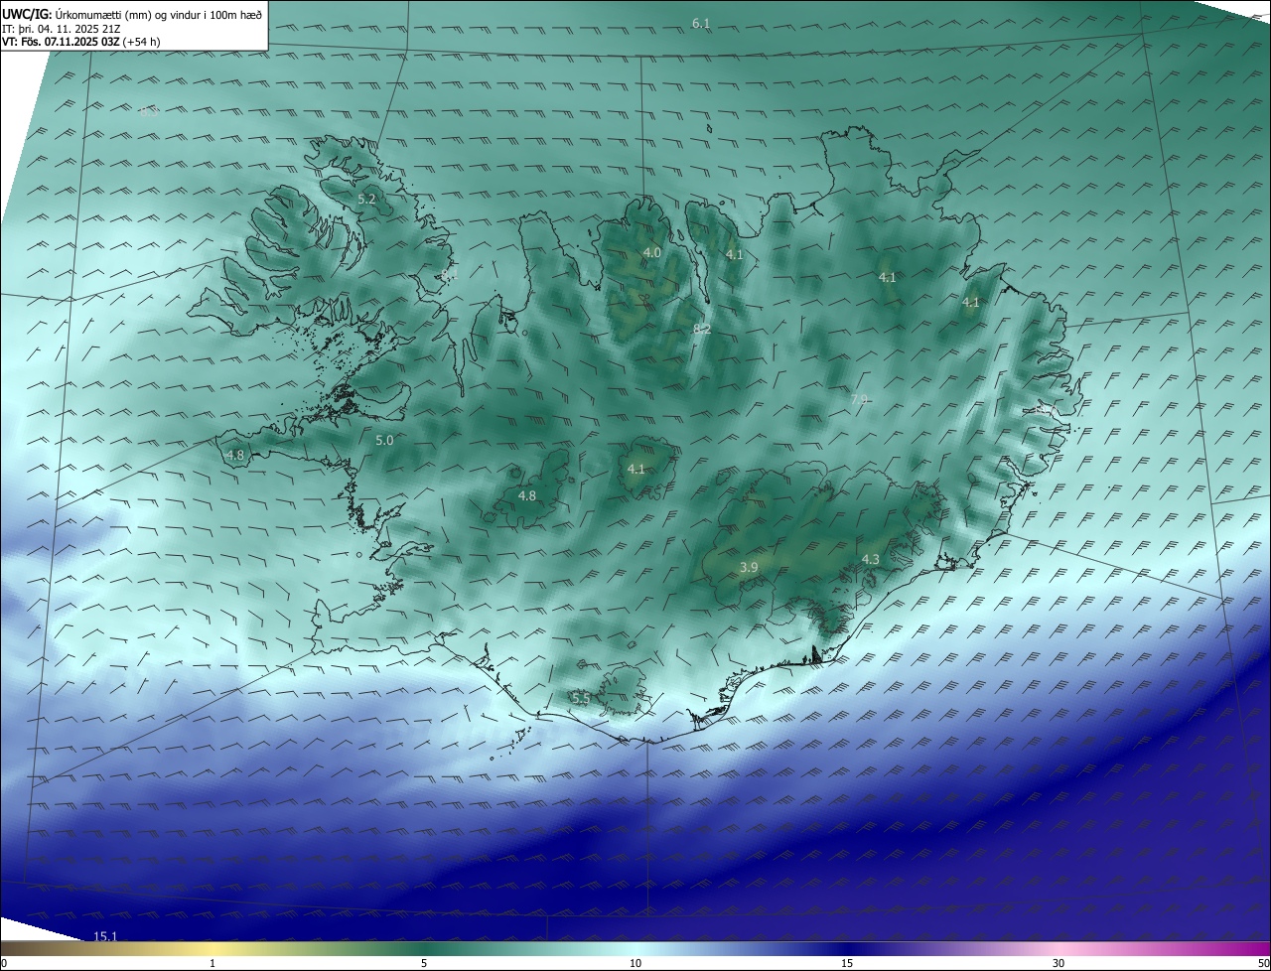Screen dimensions: 1271x971
Task: Click the 15.1 value in the bottom-left corner
Action: coord(105,936)
